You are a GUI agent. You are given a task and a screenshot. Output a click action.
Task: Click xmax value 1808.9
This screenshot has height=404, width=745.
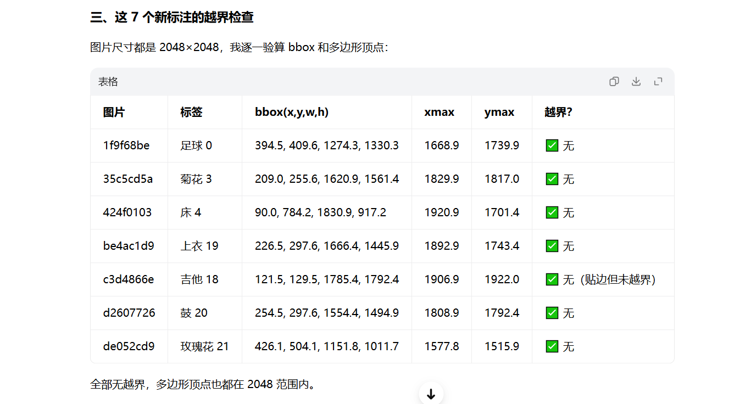pos(442,313)
